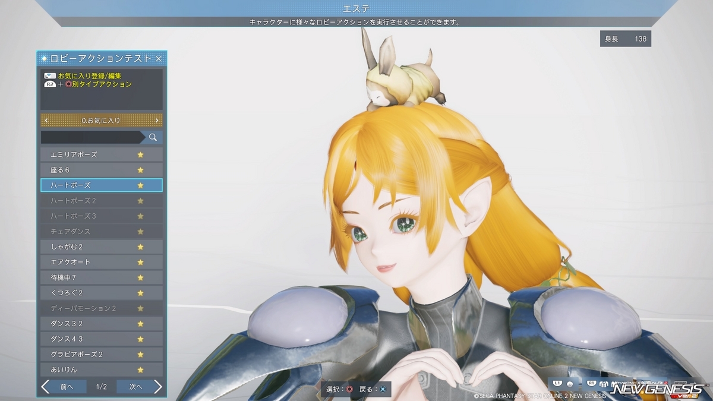Toggle favorite star for グラビアポーズ2
This screenshot has width=713, height=401.
(x=141, y=355)
